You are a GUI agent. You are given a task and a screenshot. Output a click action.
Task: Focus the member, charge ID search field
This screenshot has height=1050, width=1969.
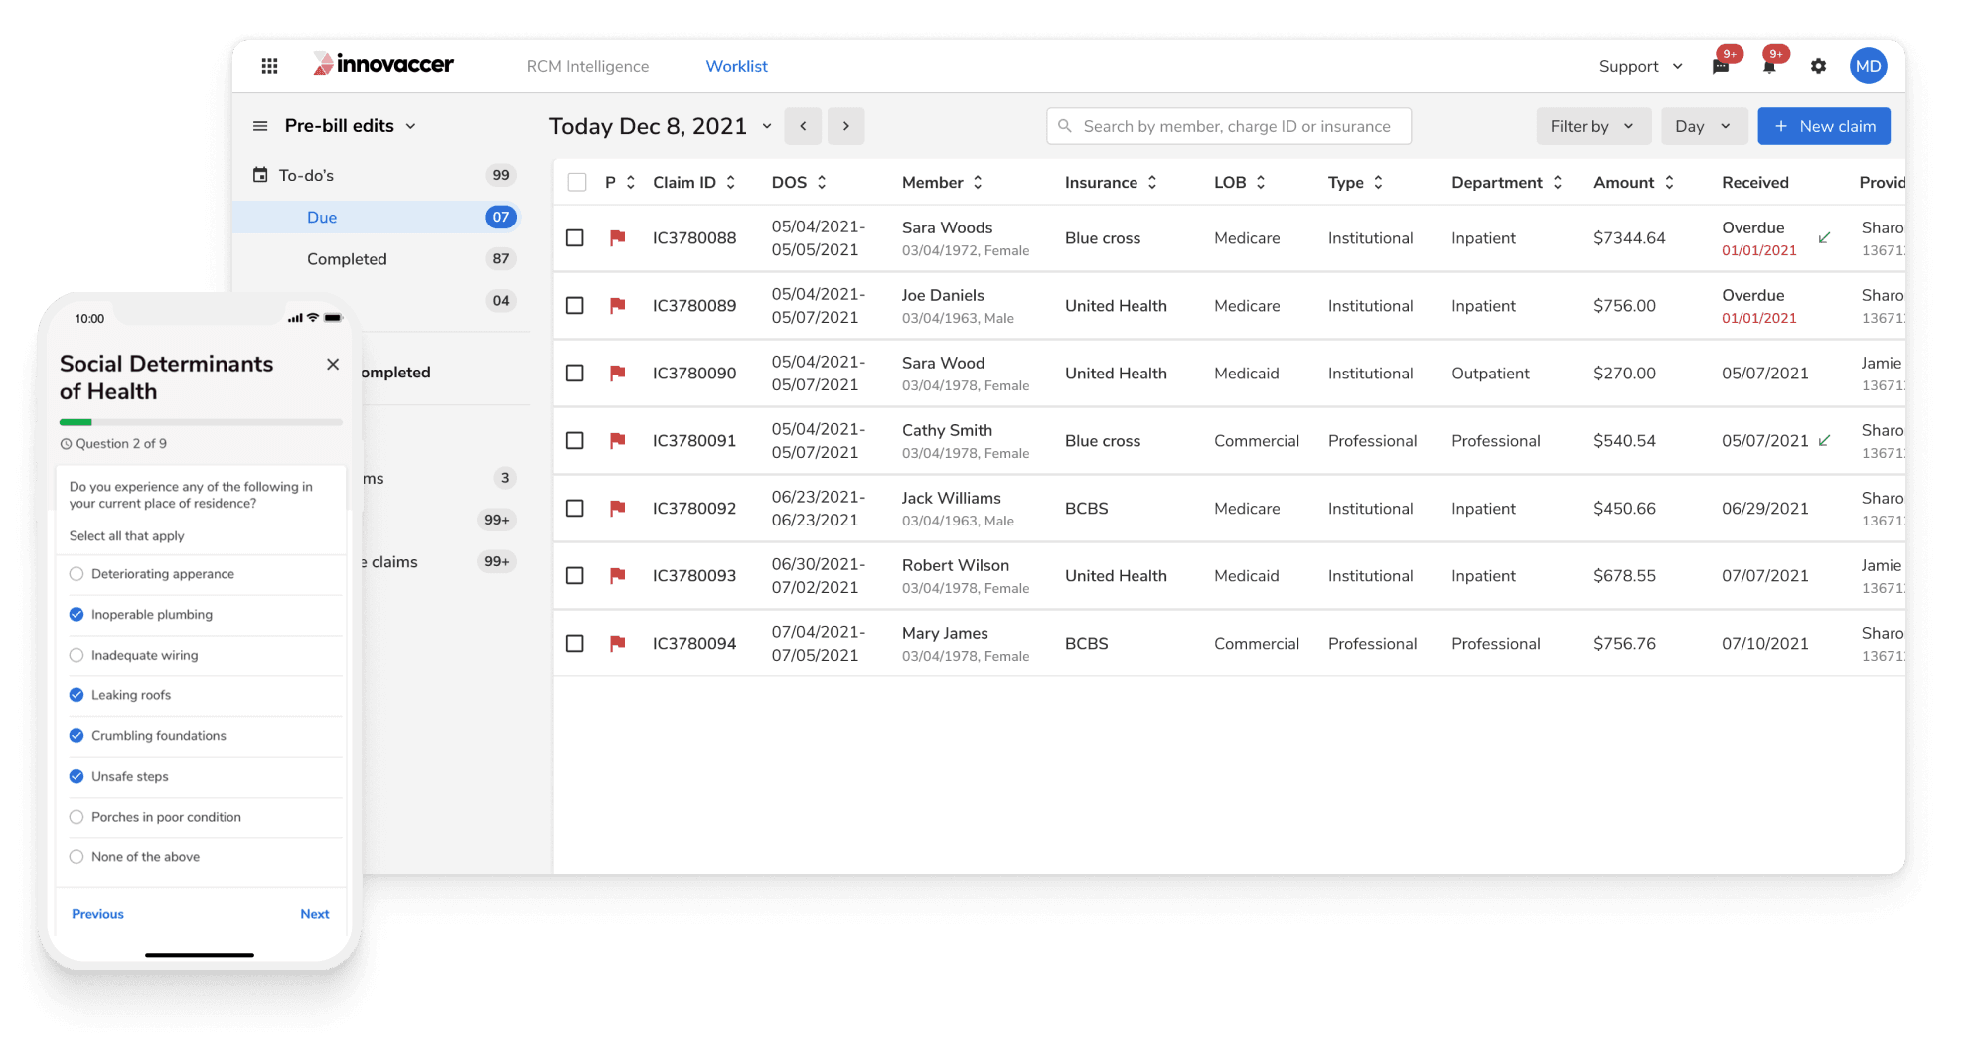tap(1229, 126)
